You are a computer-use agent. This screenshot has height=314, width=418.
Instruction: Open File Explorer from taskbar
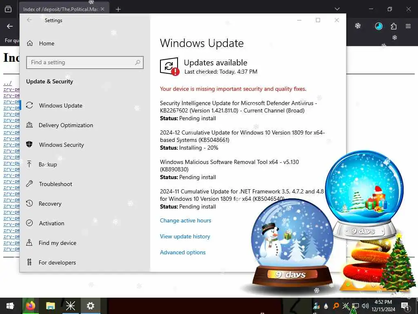coord(50,306)
